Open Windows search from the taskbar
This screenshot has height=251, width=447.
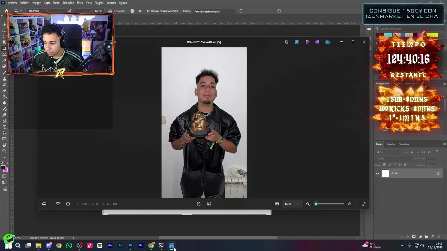tap(18, 245)
